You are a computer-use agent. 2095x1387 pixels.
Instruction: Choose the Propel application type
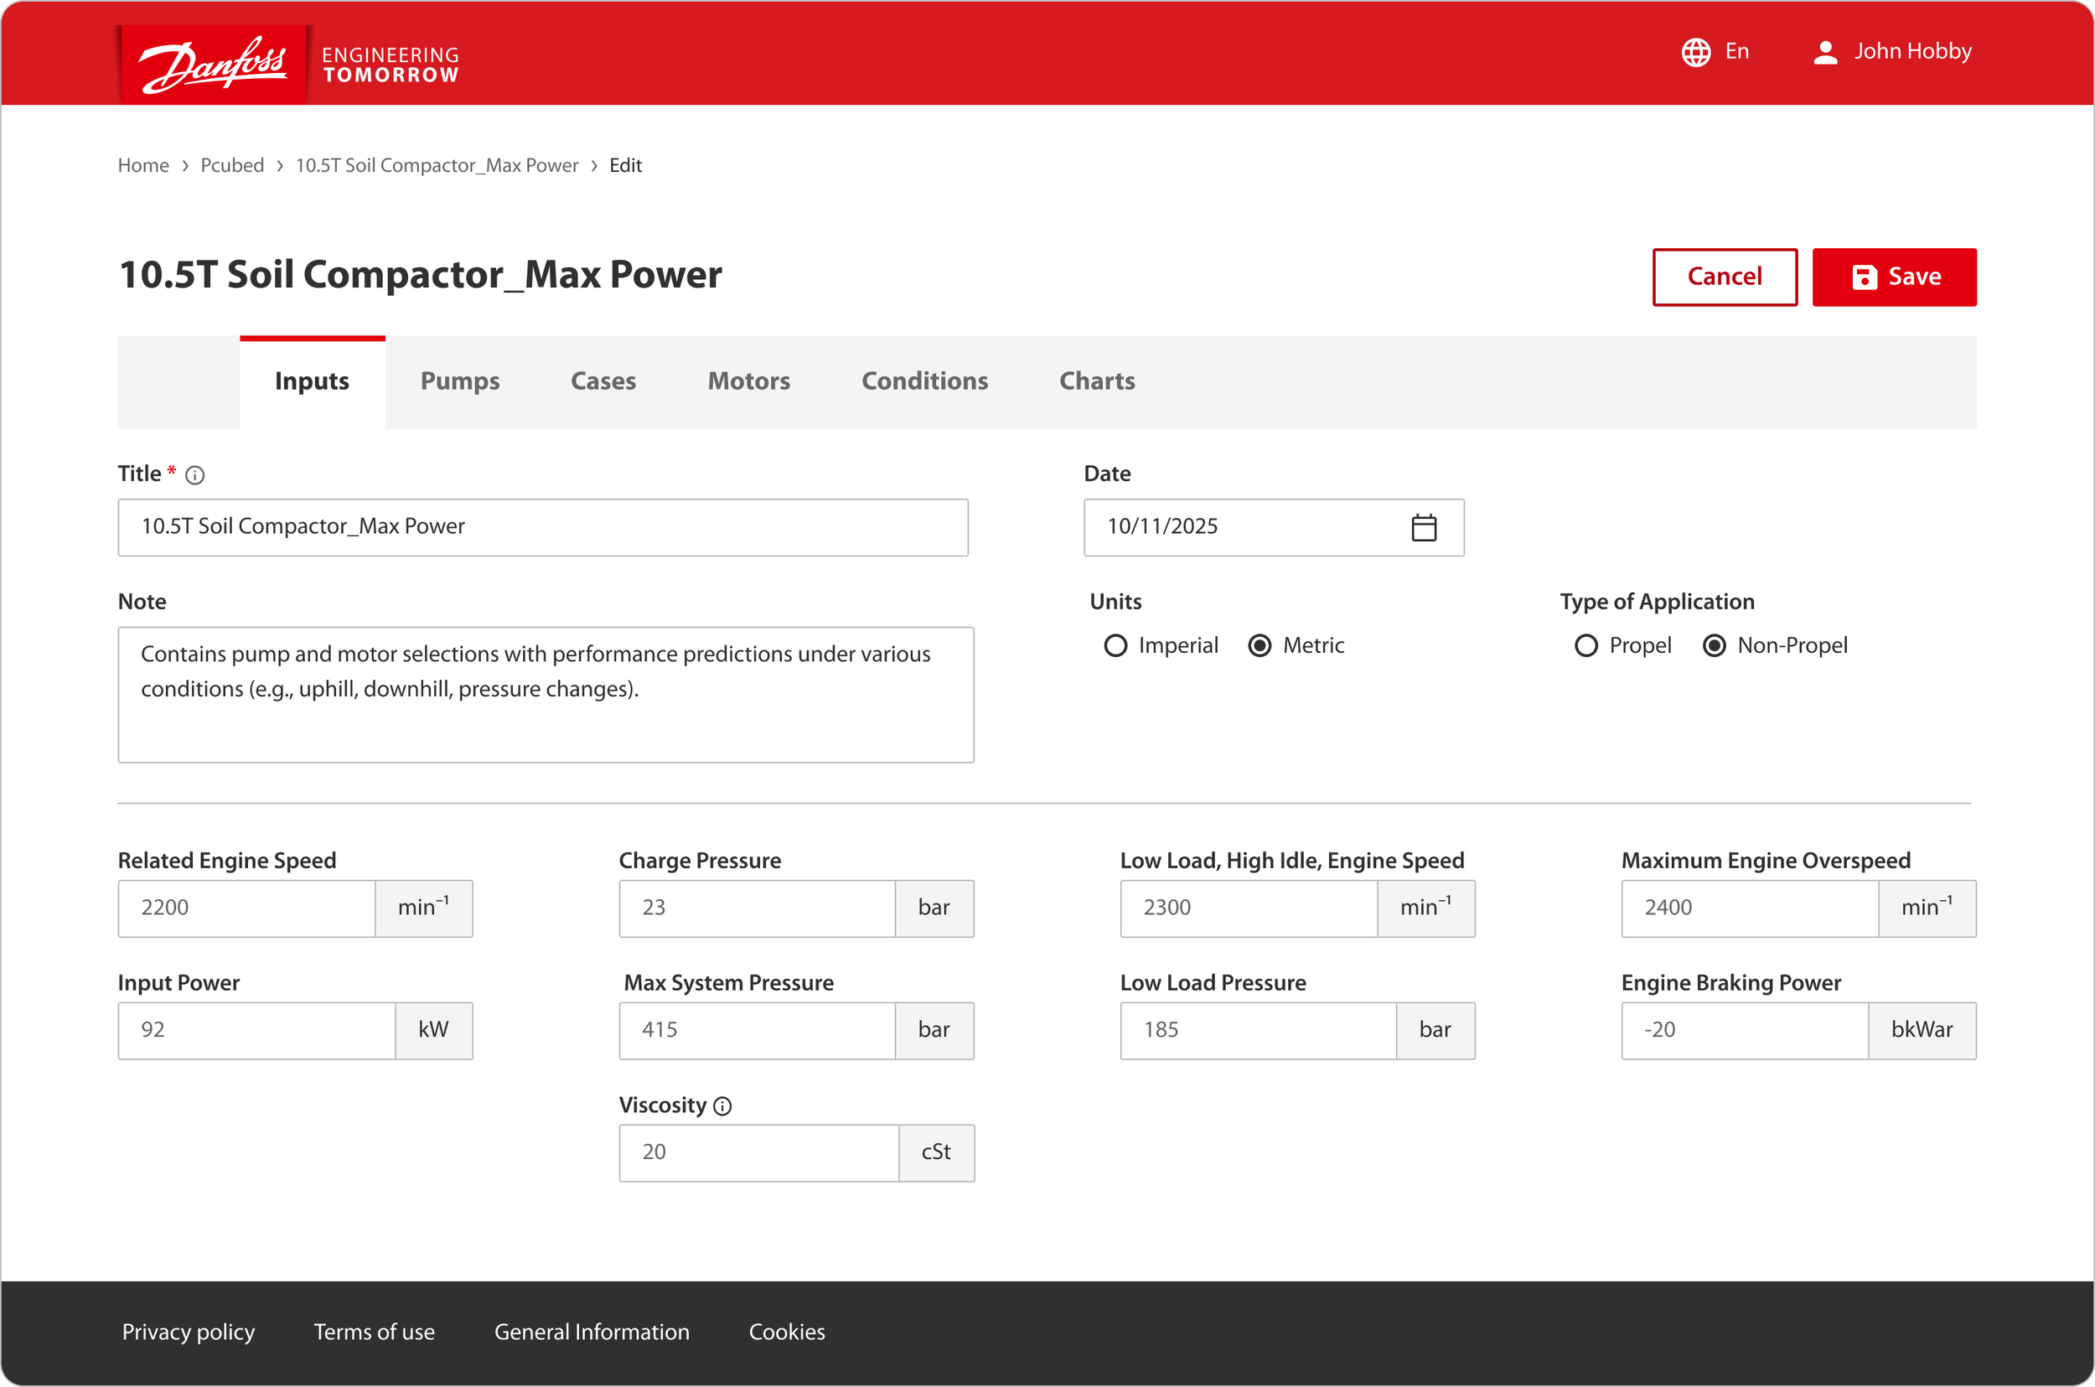coord(1586,646)
